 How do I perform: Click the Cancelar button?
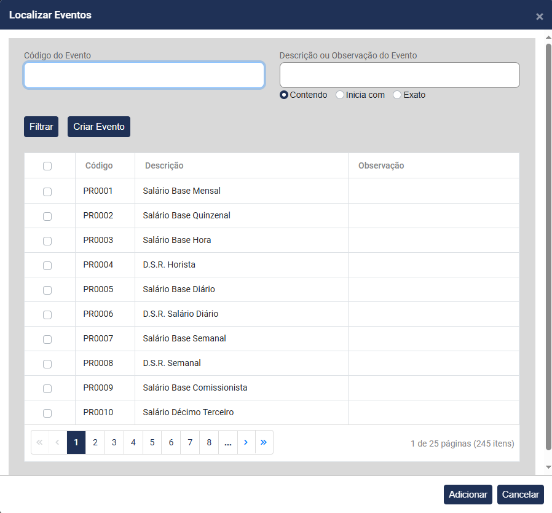pyautogui.click(x=521, y=495)
